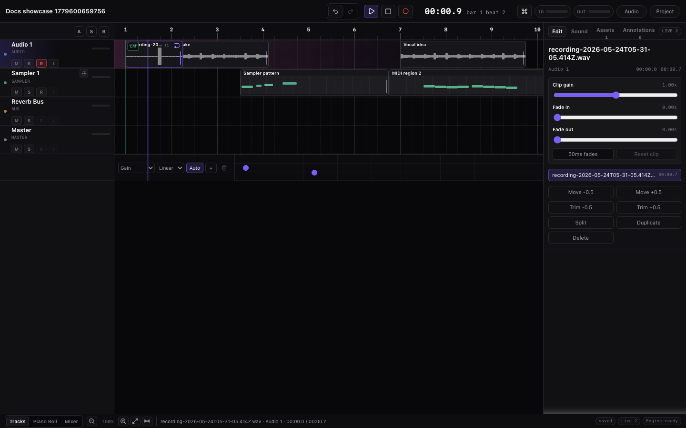Image resolution: width=686 pixels, height=428 pixels.
Task: Click the redo arrow icon
Action: tap(351, 11)
